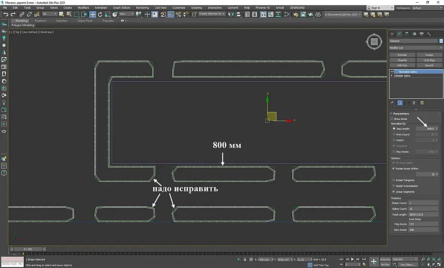Expand the Editable Spline stack entry
Screen dimensions: 444x268
pyautogui.click(x=392, y=76)
